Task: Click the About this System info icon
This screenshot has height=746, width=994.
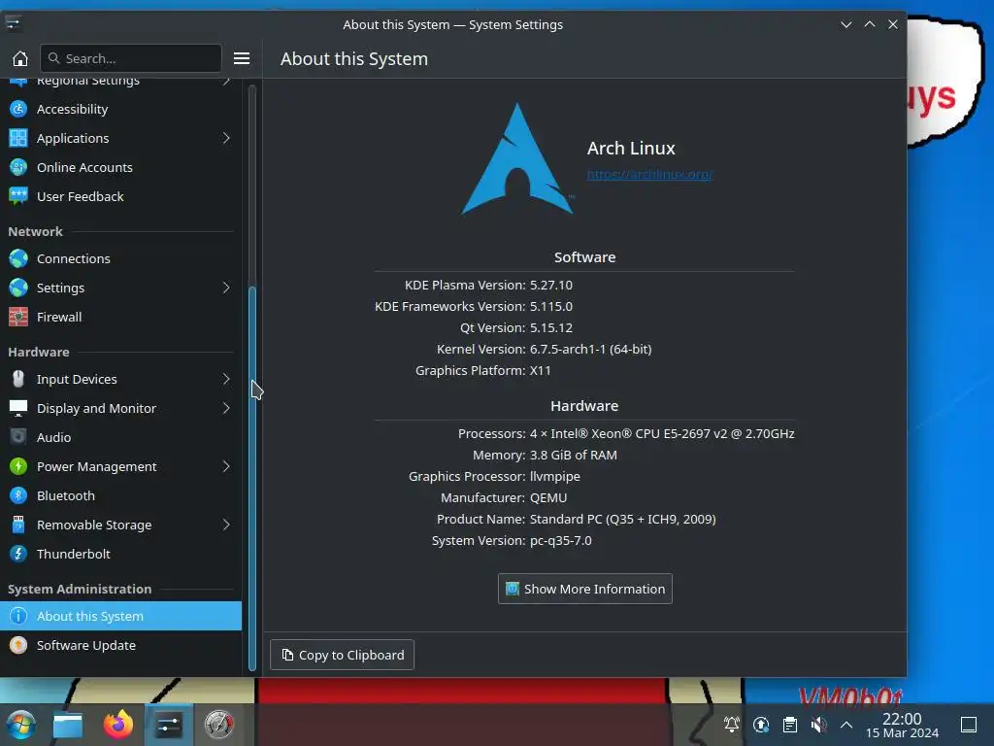Action: pos(18,616)
